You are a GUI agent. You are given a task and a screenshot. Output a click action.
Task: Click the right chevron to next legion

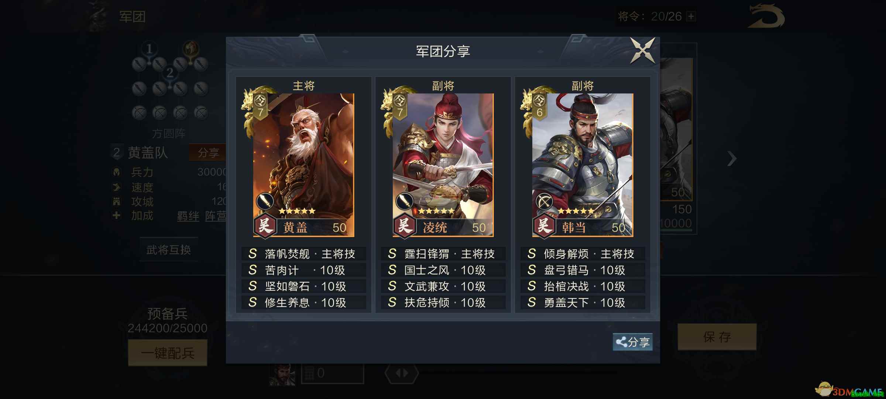732,159
